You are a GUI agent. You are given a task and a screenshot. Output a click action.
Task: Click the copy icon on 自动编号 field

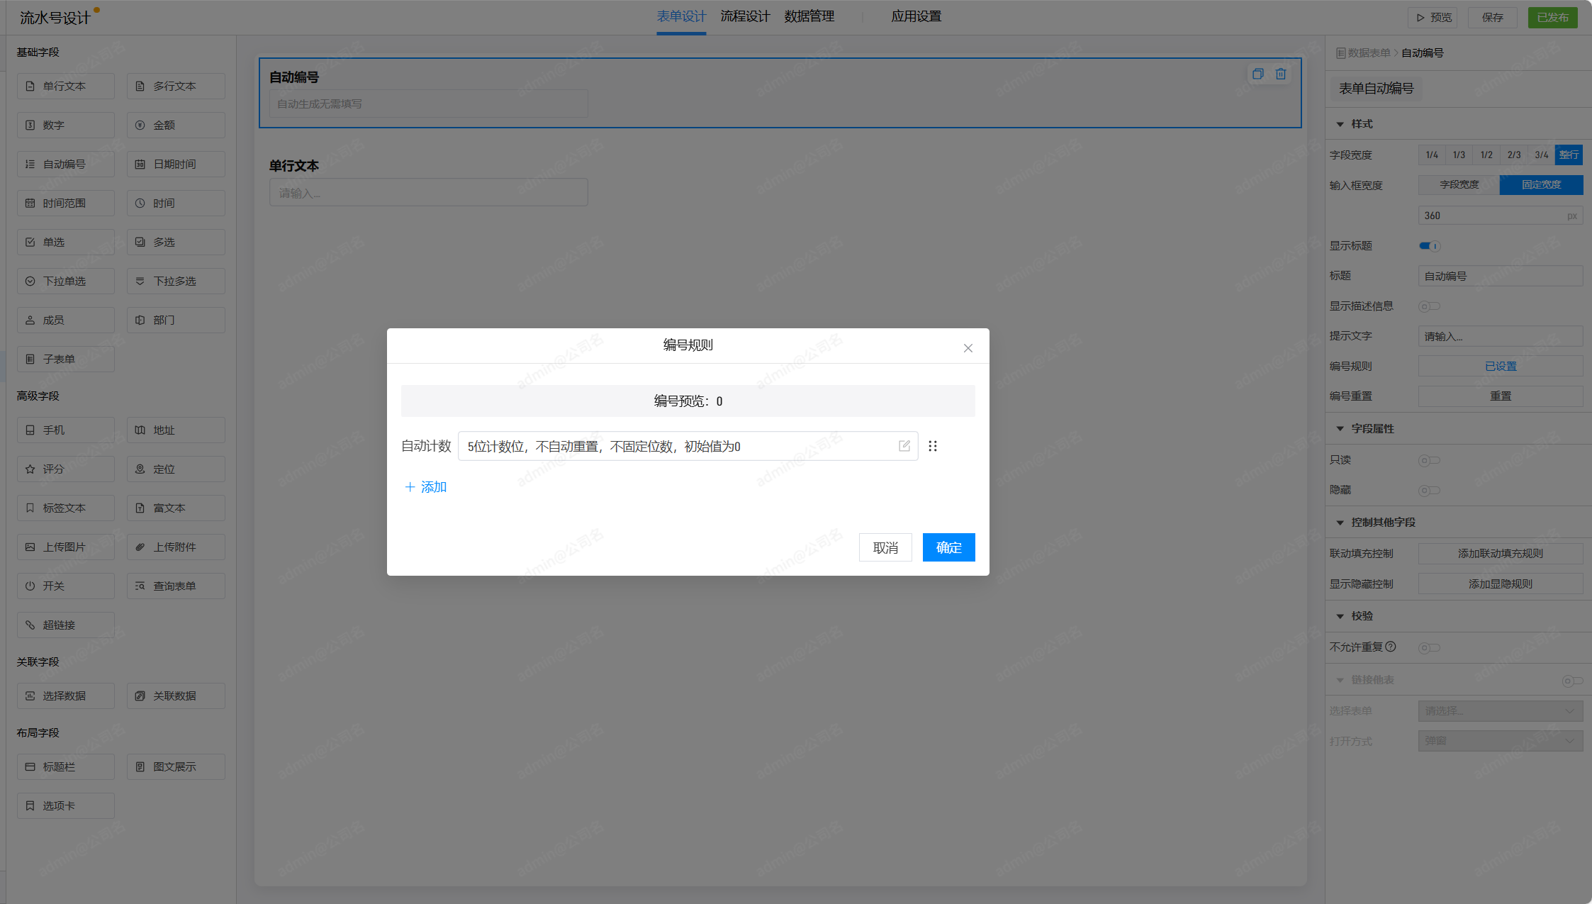click(1257, 74)
